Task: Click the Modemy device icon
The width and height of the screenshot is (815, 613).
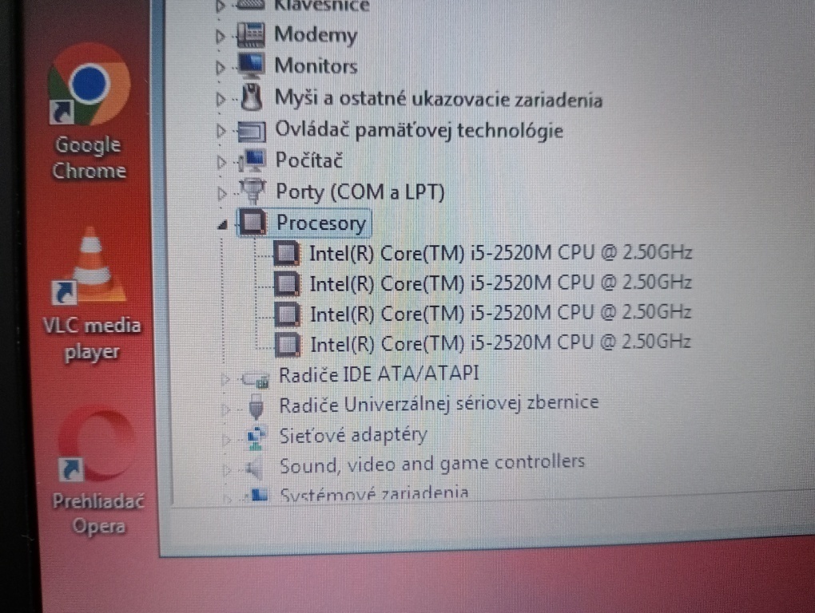Action: coord(251,35)
